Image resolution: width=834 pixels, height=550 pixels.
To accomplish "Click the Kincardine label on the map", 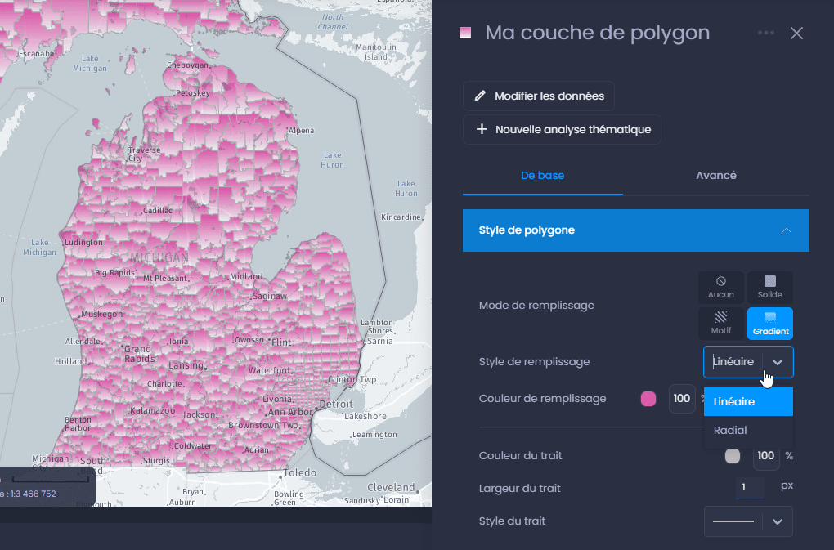I will (401, 217).
